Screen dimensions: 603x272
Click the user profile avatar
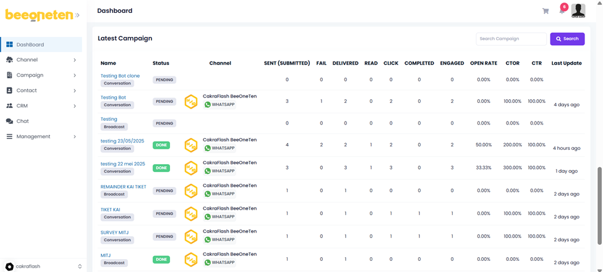click(x=578, y=10)
